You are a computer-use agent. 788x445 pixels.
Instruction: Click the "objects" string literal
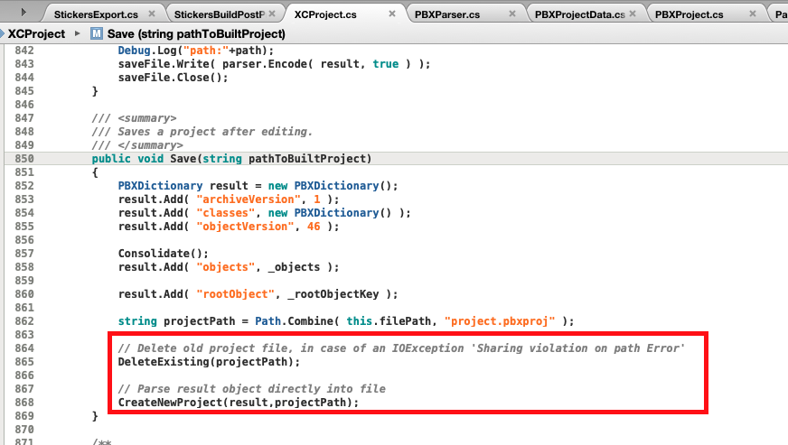[226, 267]
